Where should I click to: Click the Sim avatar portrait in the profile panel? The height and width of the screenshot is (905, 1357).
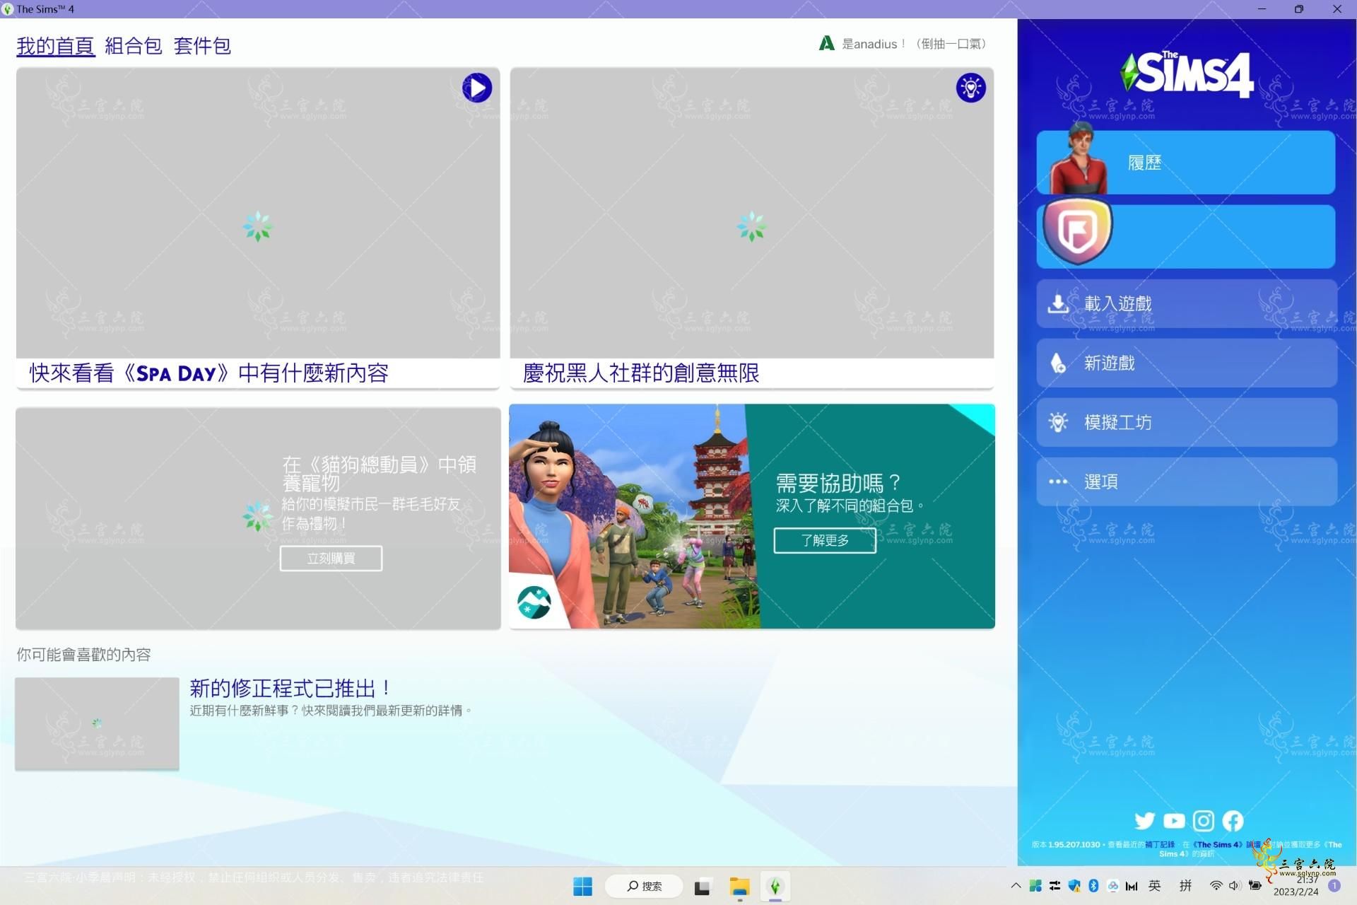[1079, 158]
